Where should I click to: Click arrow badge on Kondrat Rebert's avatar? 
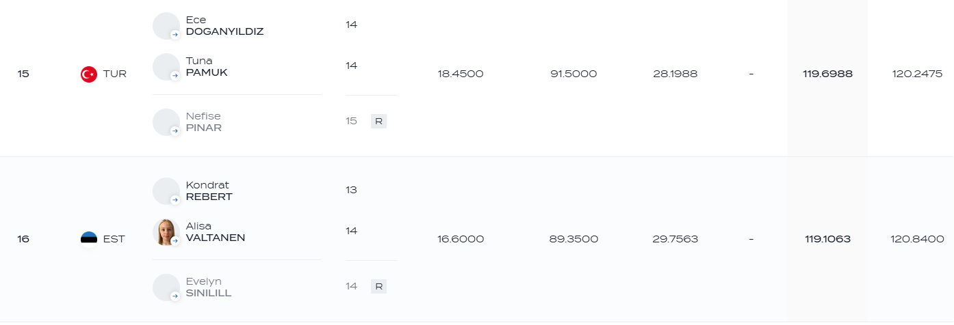(x=175, y=199)
